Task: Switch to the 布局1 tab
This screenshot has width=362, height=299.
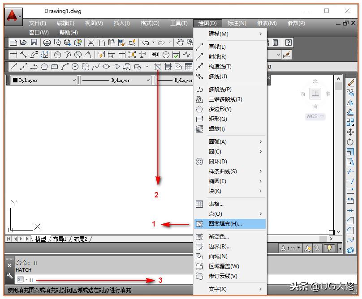Action: pyautogui.click(x=59, y=239)
